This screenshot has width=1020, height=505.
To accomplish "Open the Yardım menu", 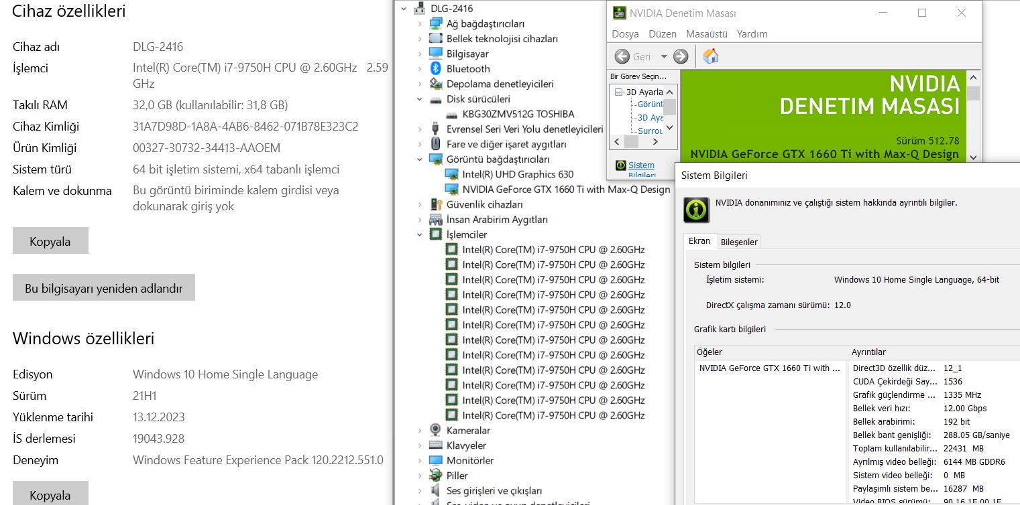I will tap(752, 34).
